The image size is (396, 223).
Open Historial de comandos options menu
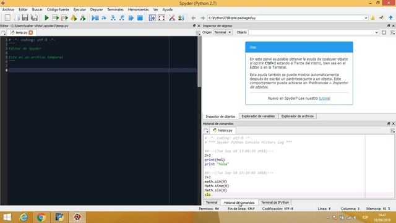tap(392, 131)
